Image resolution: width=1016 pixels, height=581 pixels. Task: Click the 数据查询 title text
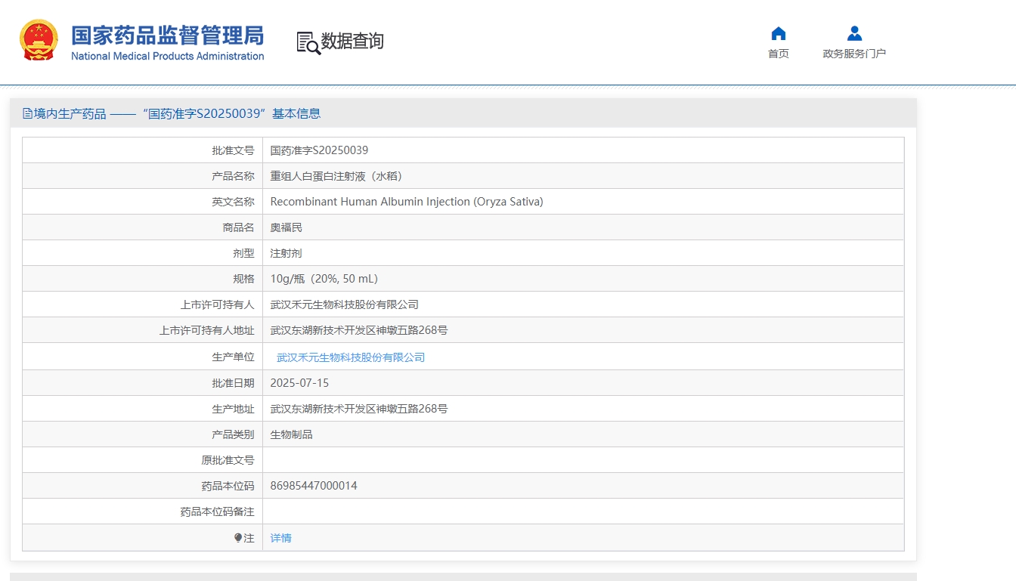tap(352, 42)
